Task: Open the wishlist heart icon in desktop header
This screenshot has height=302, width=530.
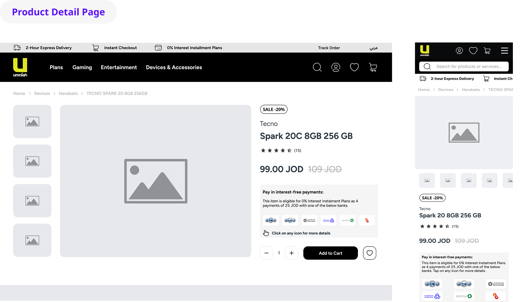Action: [354, 67]
